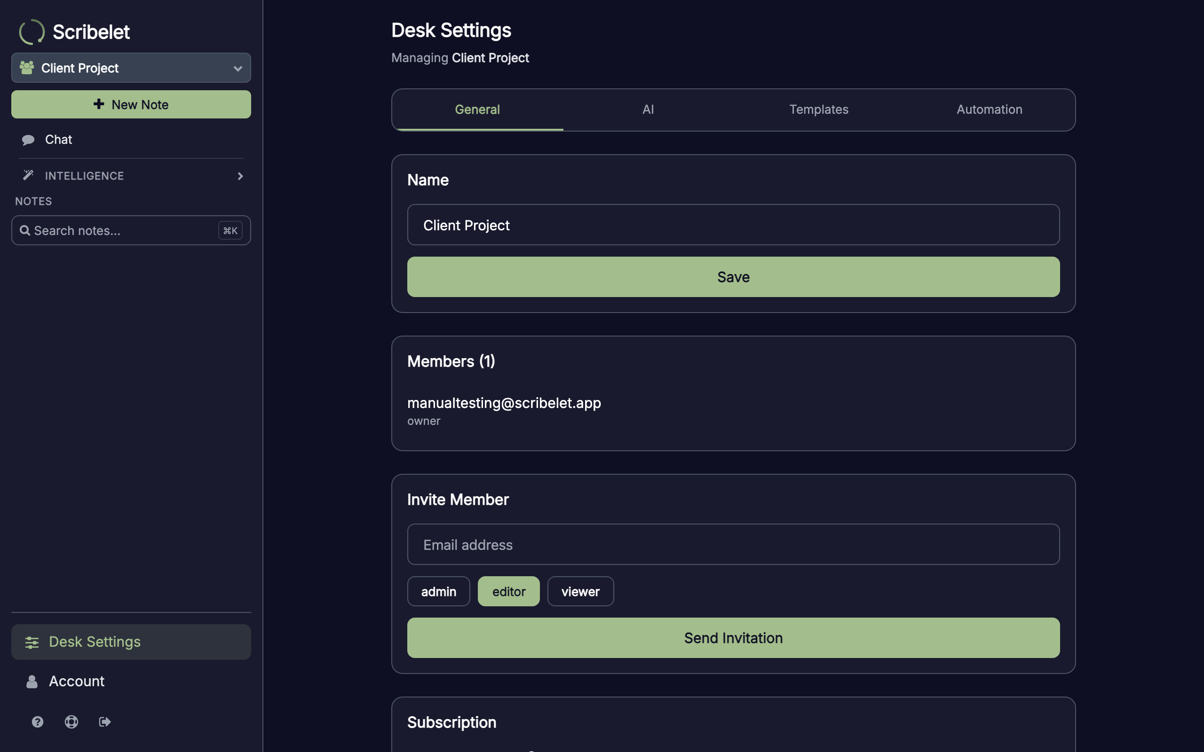Click the Chat speech bubble icon
This screenshot has width=1204, height=752.
pyautogui.click(x=28, y=140)
